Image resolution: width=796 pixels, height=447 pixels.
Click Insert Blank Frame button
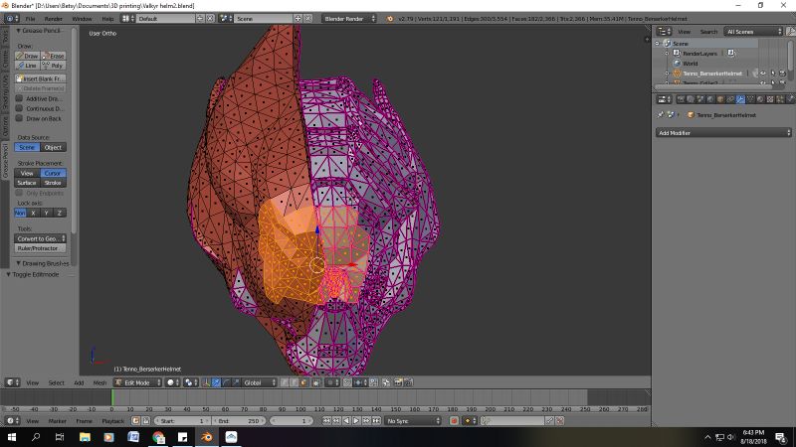coord(40,78)
